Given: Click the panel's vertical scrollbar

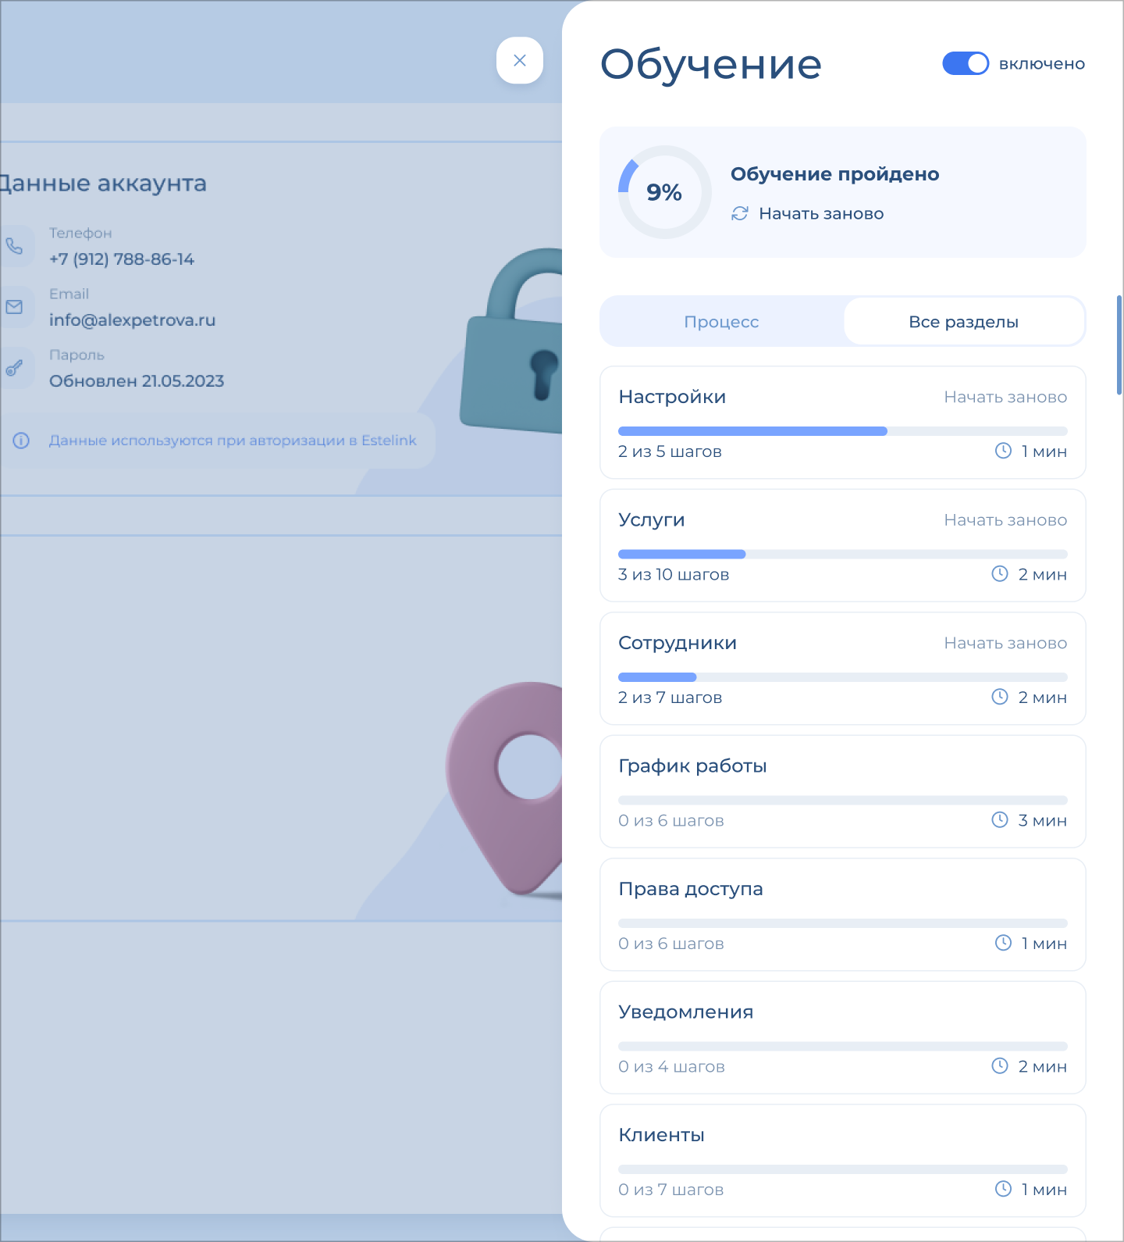Looking at the screenshot, I should [1119, 344].
